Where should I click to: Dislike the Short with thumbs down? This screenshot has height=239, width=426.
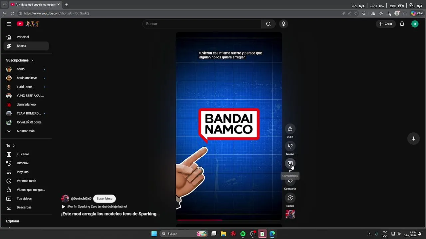pyautogui.click(x=290, y=146)
